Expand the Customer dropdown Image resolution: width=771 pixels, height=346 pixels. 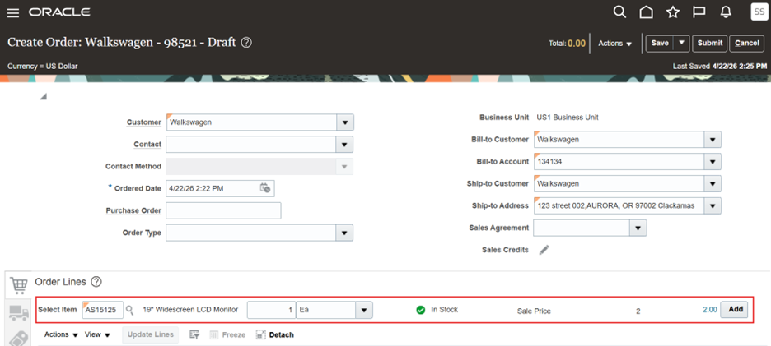345,122
